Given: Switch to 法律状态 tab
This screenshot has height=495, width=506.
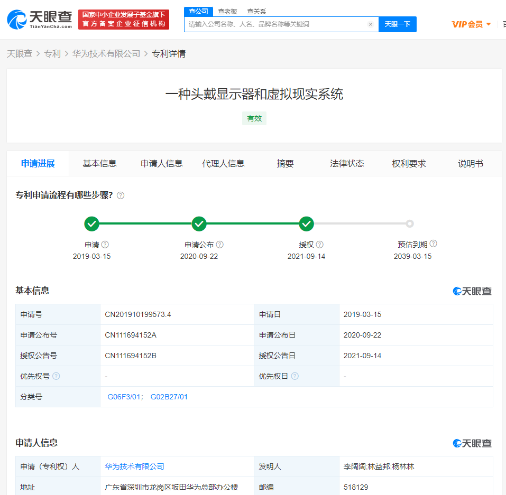Looking at the screenshot, I should 347,163.
